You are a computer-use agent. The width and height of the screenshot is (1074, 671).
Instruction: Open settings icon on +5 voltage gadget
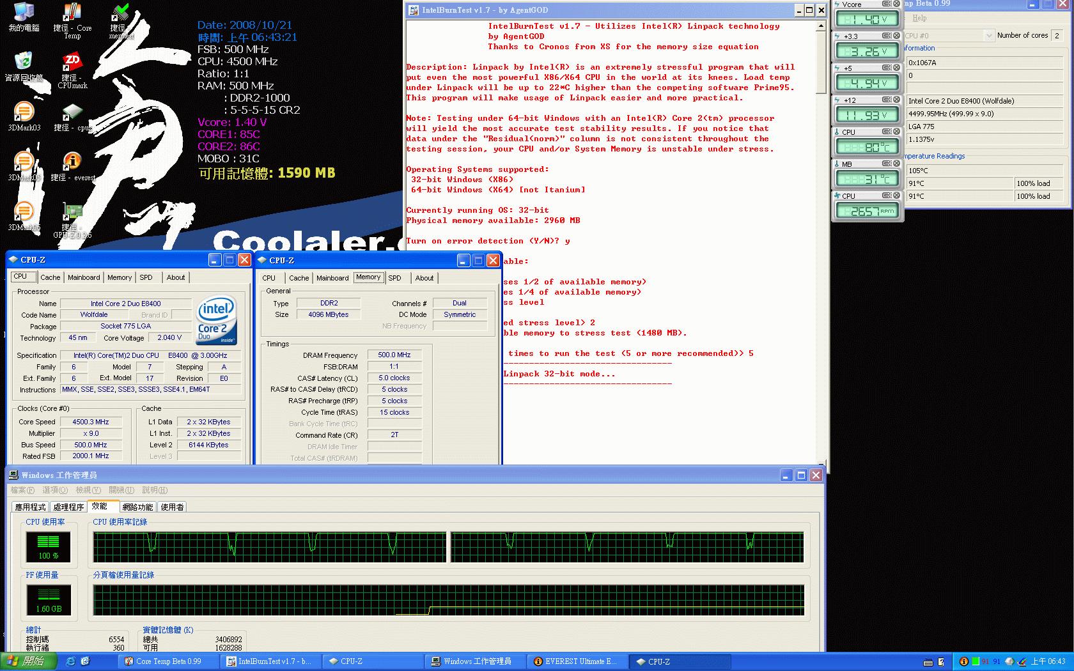pyautogui.click(x=887, y=68)
